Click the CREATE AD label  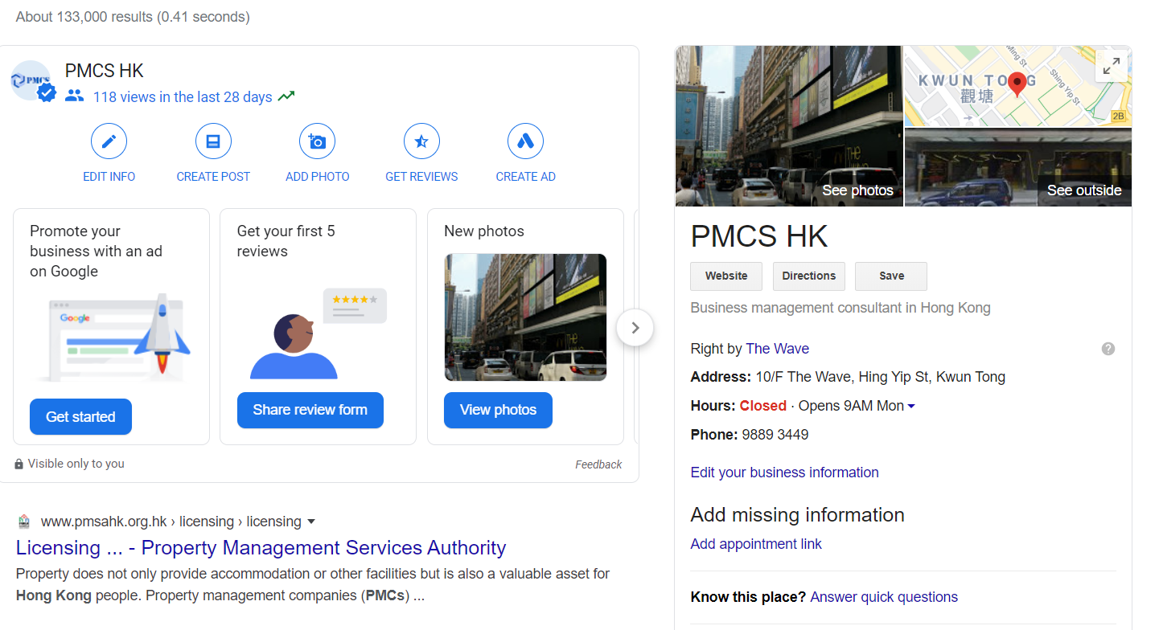(526, 177)
